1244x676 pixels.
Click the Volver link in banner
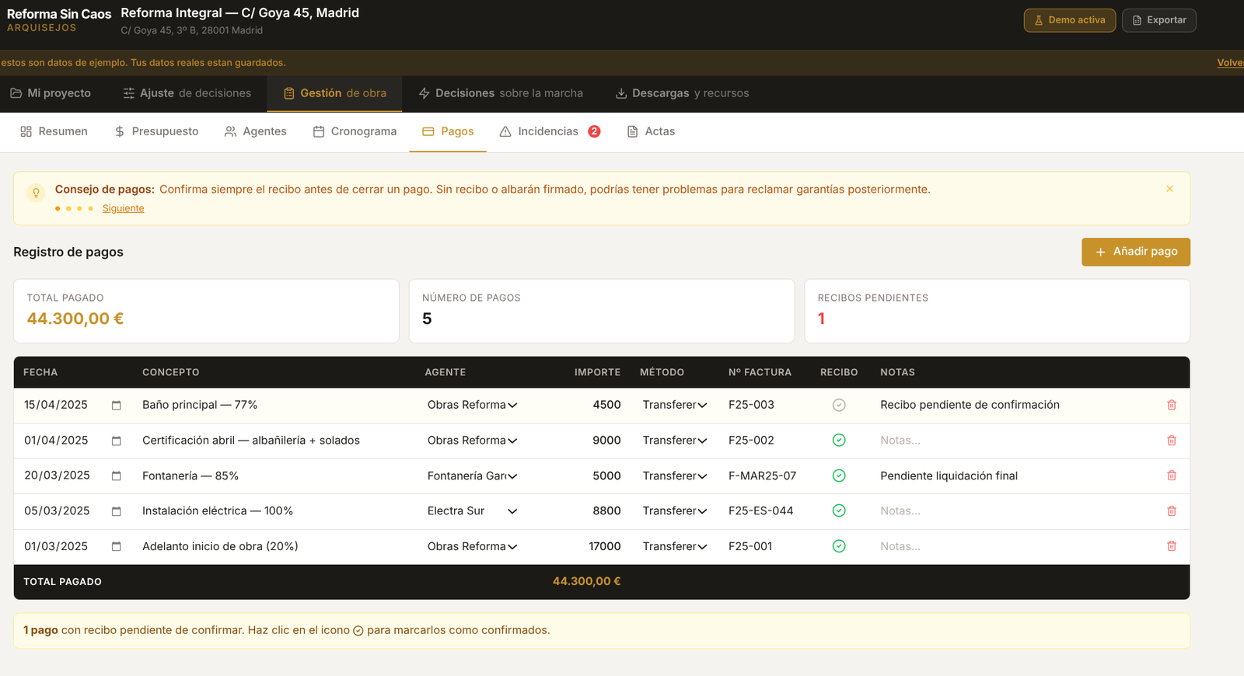coord(1230,63)
